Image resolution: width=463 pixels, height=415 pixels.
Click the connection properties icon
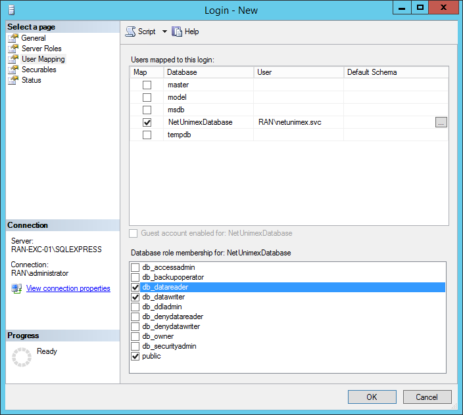click(16, 288)
